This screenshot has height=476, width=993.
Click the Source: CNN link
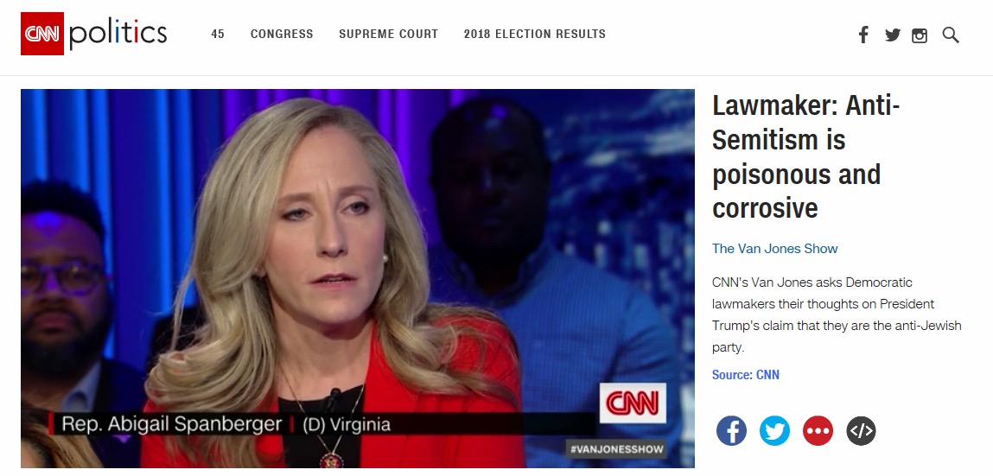(x=745, y=375)
